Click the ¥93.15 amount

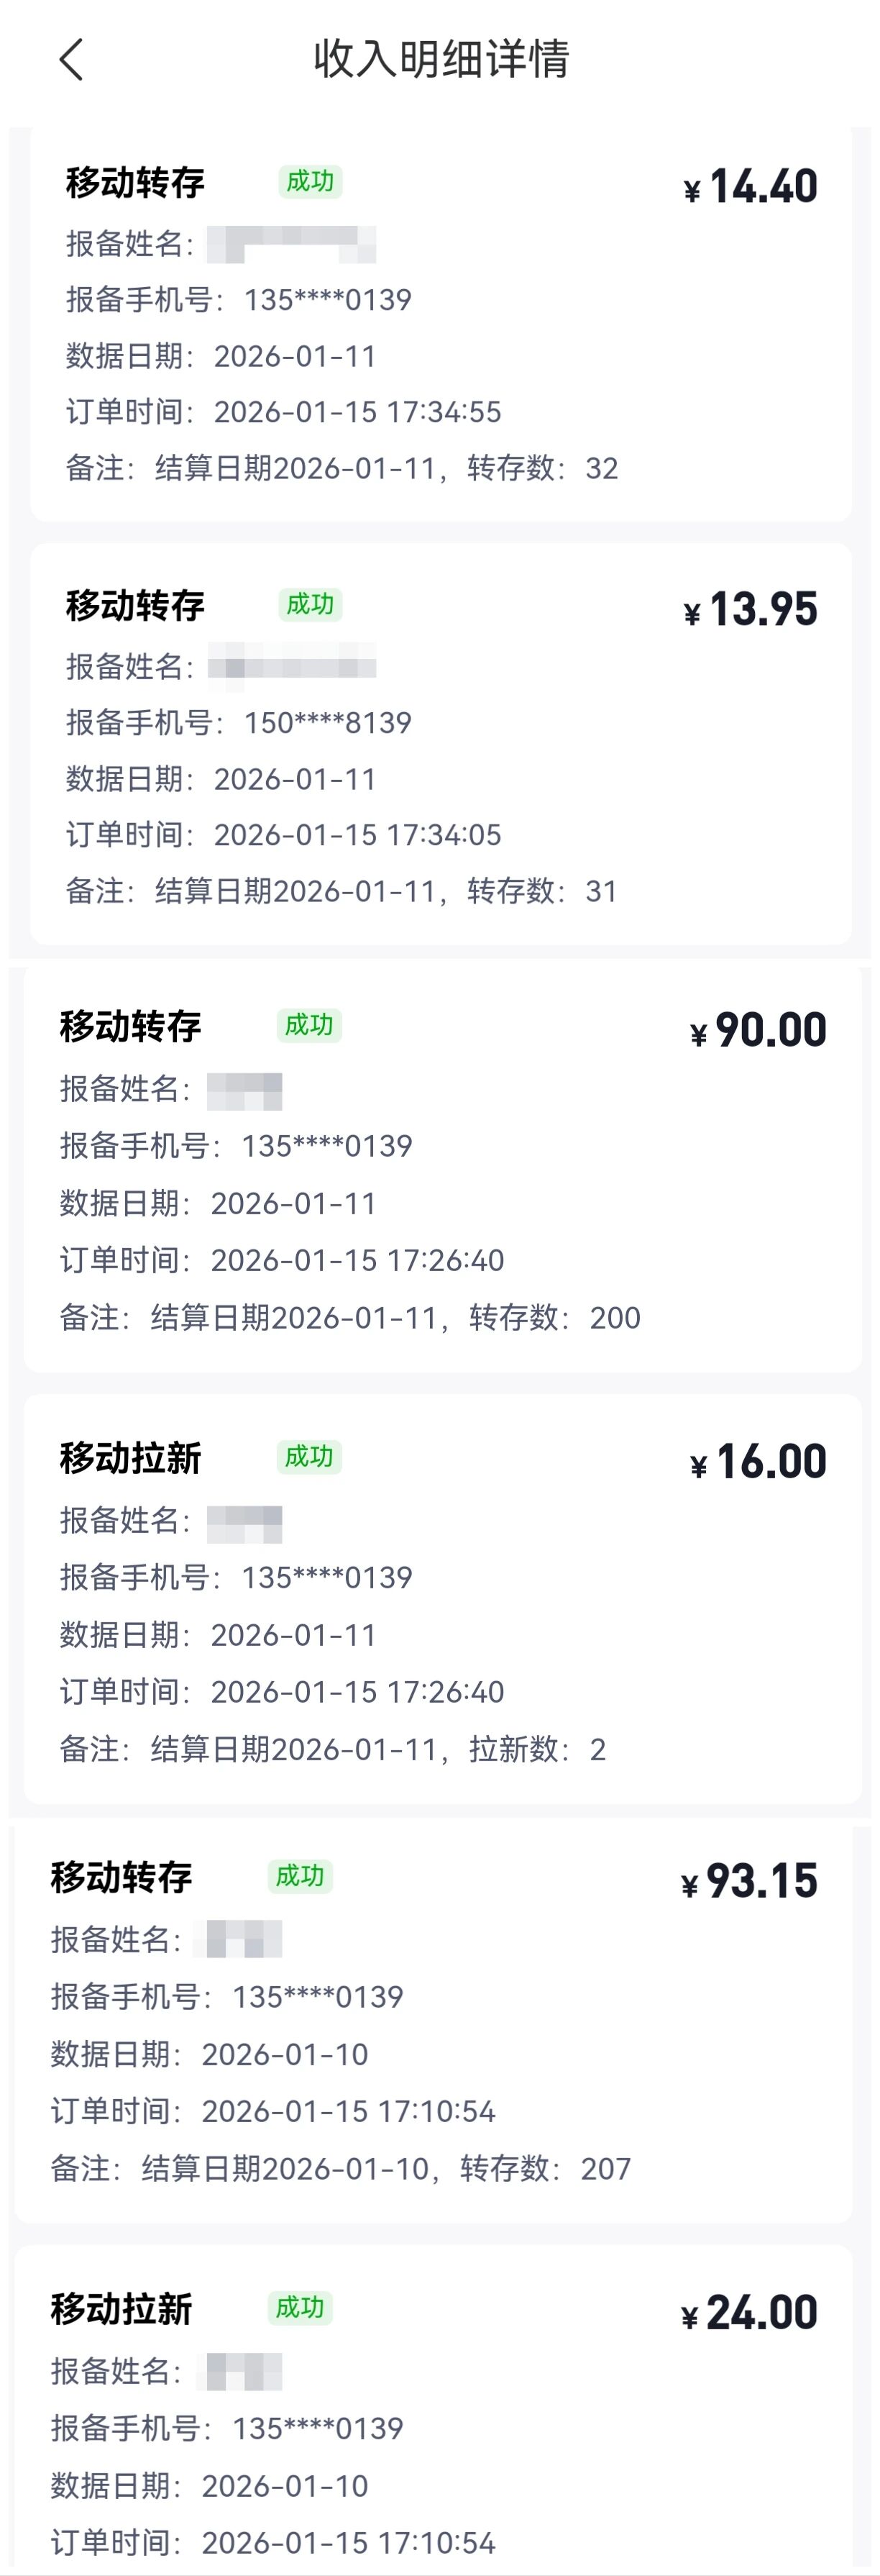(x=750, y=1882)
